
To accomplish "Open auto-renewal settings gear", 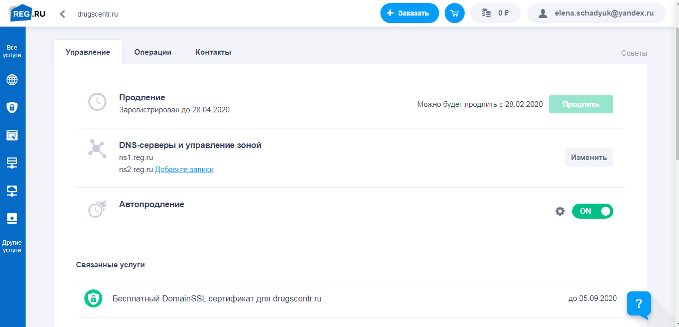I will coord(560,211).
